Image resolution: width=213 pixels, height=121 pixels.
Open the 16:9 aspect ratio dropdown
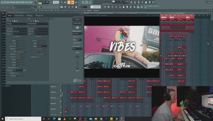tap(77, 49)
